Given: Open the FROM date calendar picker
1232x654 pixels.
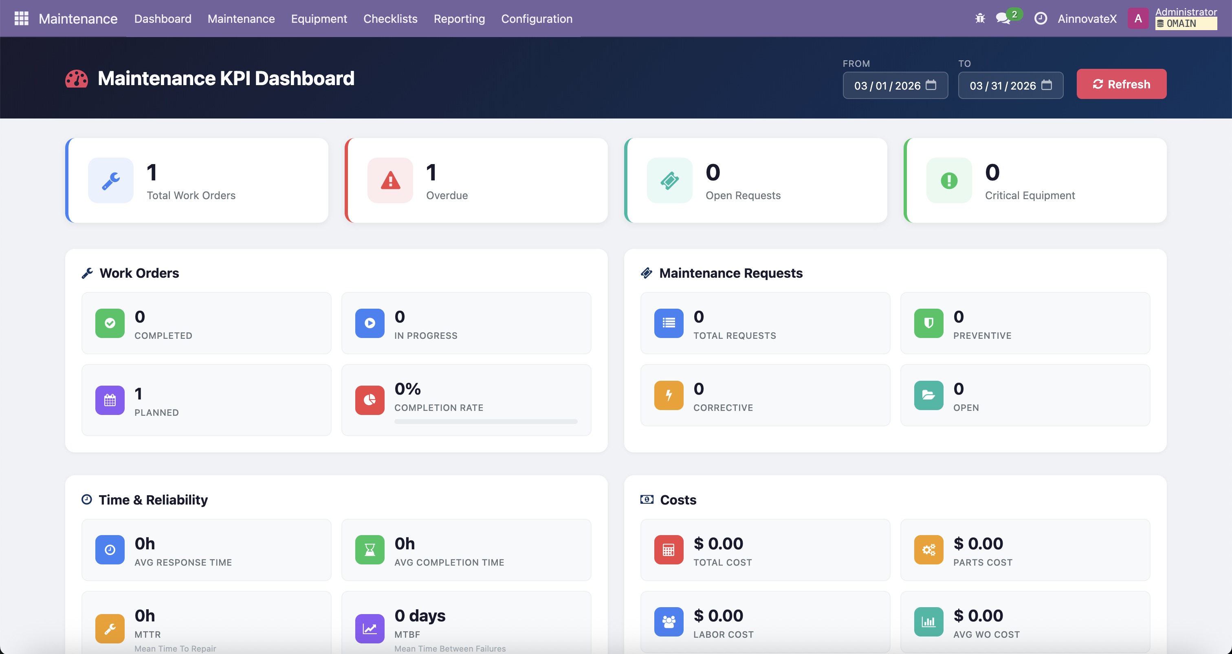Looking at the screenshot, I should (x=931, y=85).
